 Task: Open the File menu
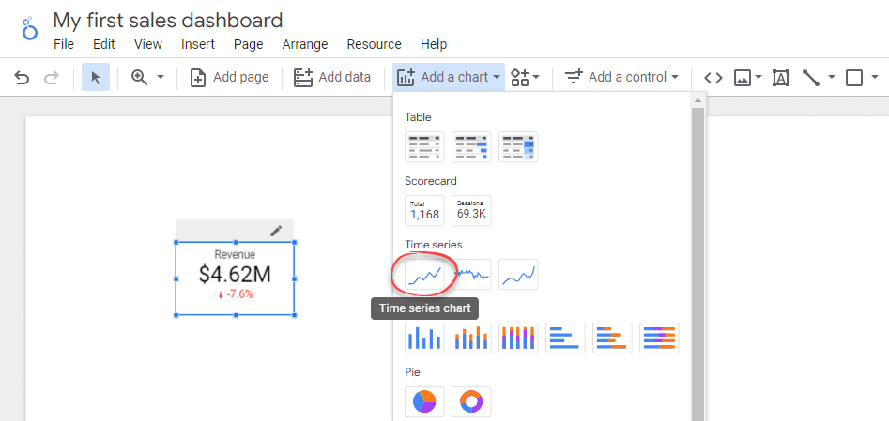coord(64,44)
